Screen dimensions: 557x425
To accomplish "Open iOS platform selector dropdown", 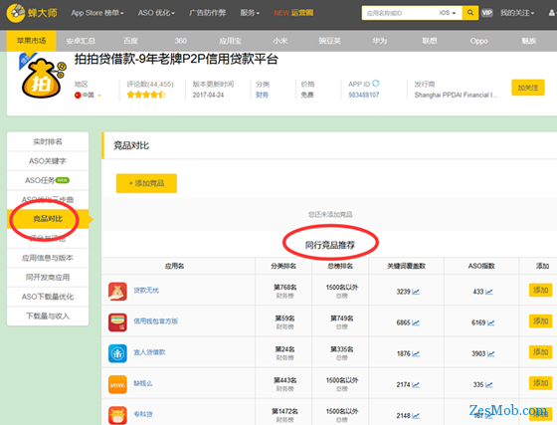I will point(448,13).
